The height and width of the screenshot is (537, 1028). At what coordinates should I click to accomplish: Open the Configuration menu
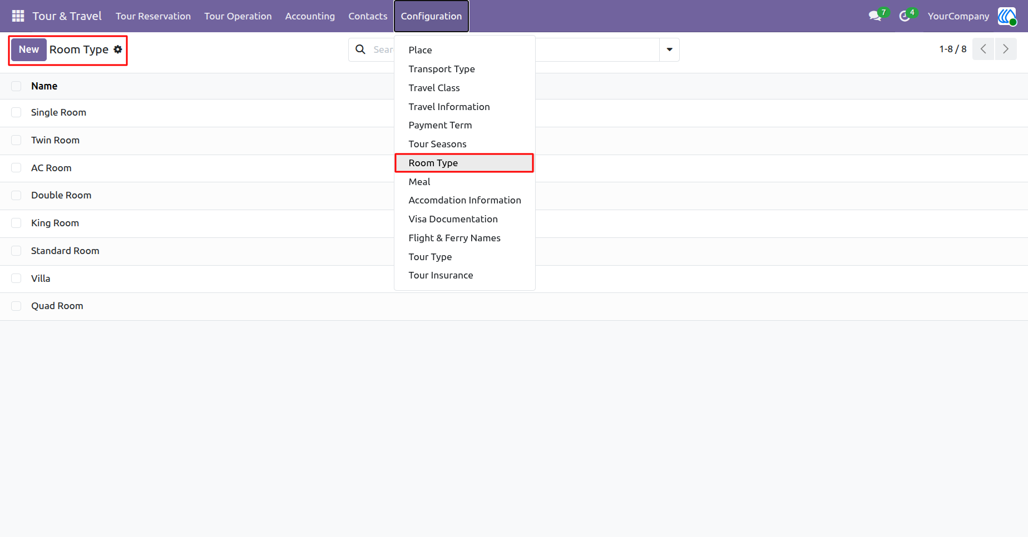(431, 16)
